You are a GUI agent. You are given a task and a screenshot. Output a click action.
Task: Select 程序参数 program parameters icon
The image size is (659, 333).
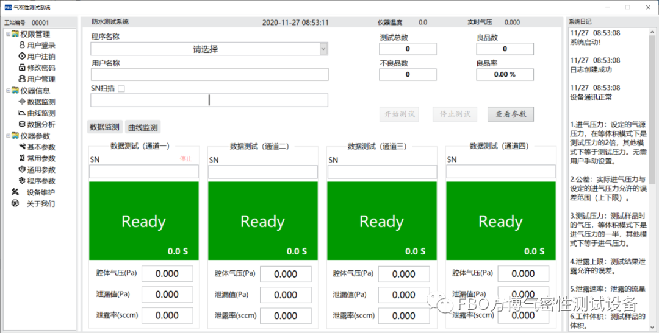tap(22, 181)
